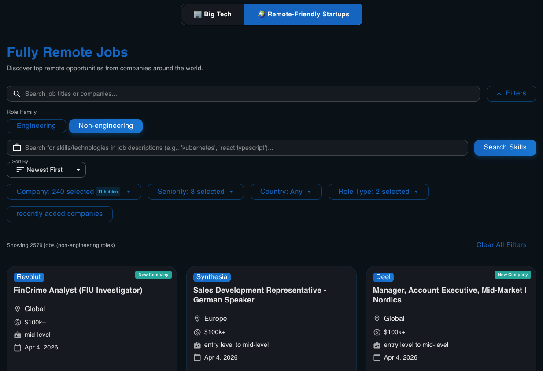Click the briefcase icon in skills search

[x=17, y=148]
